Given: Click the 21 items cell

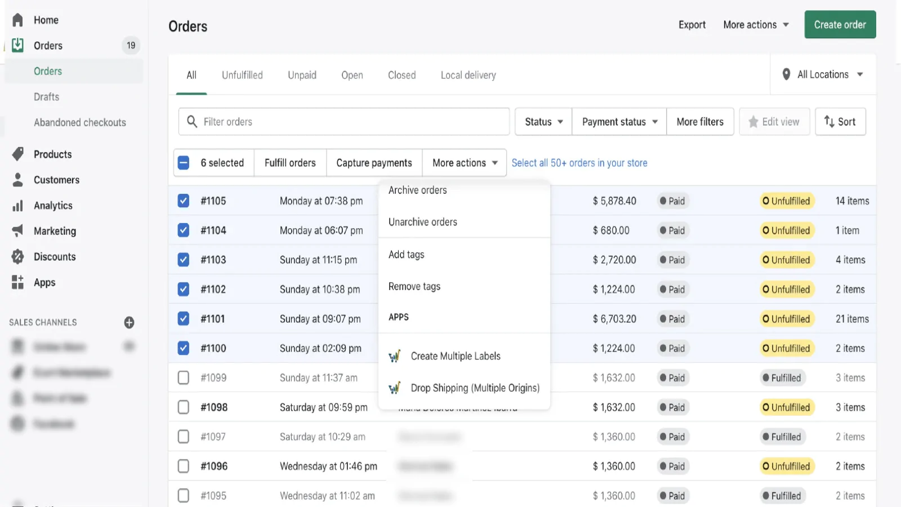Looking at the screenshot, I should 852,319.
